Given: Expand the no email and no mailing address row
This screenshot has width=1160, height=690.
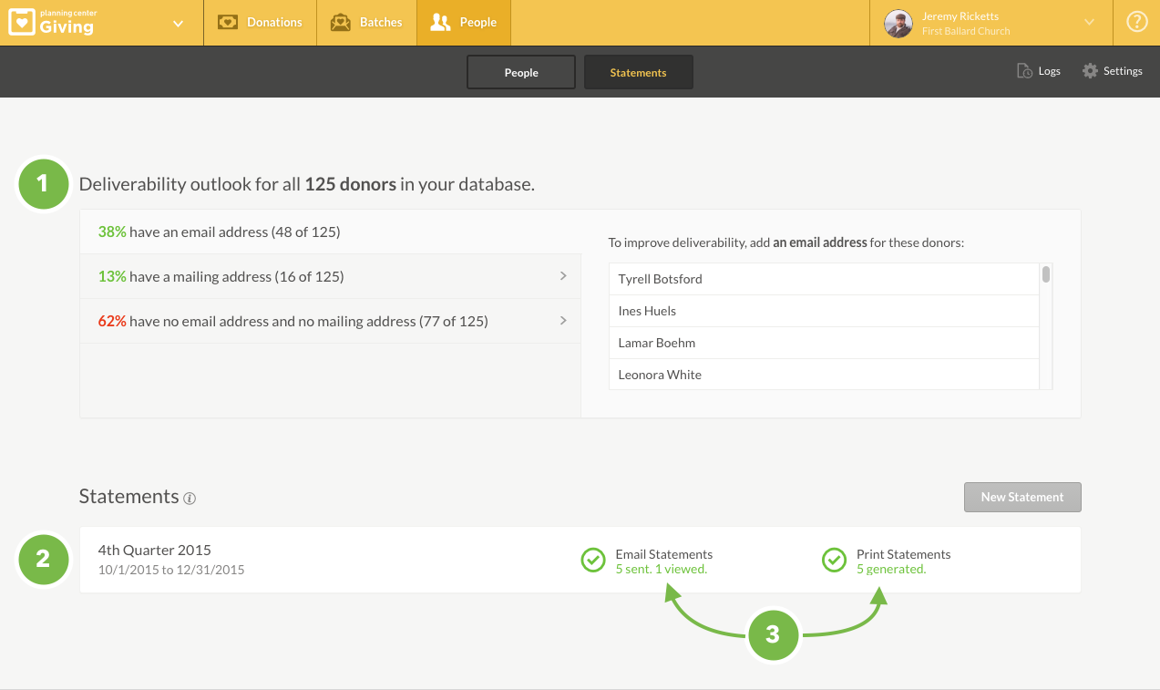Looking at the screenshot, I should coord(563,321).
